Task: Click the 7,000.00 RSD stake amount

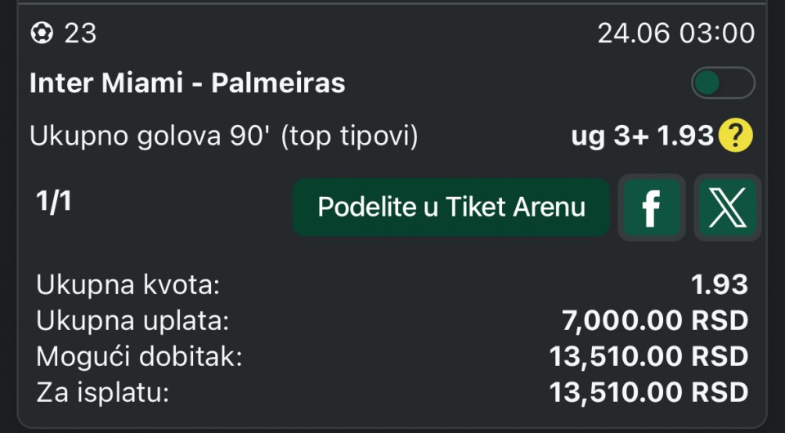Action: [x=654, y=321]
